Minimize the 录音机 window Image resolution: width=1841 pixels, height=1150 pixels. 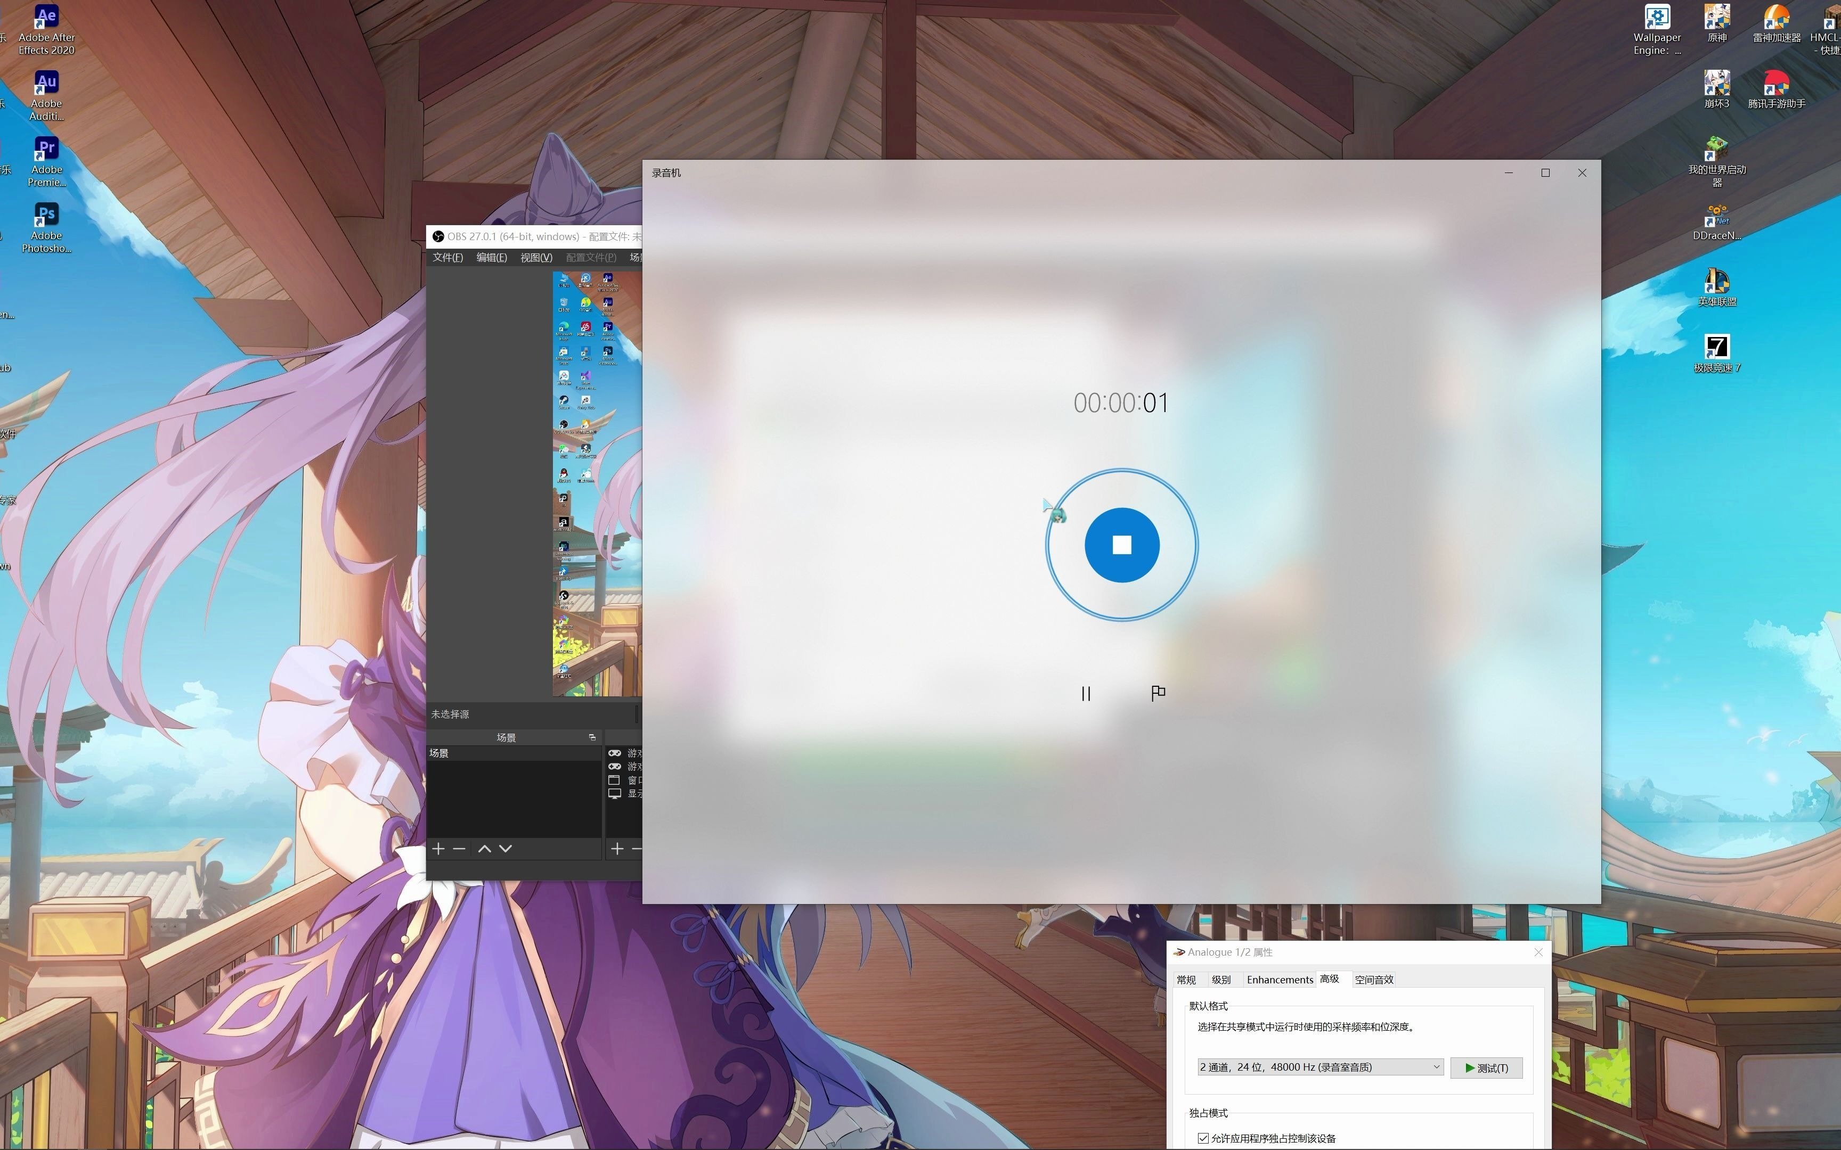click(x=1509, y=172)
